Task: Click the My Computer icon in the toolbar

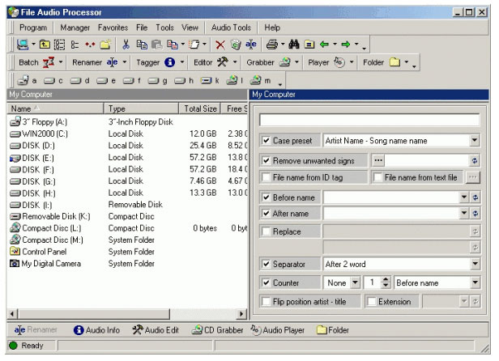Action: coord(23,45)
